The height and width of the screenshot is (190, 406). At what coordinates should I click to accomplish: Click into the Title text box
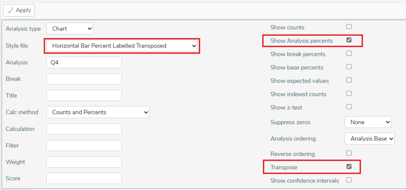tap(84, 95)
